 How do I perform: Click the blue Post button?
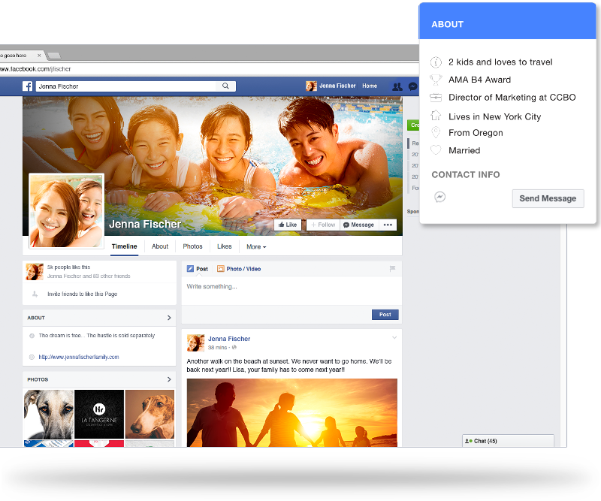click(x=385, y=314)
